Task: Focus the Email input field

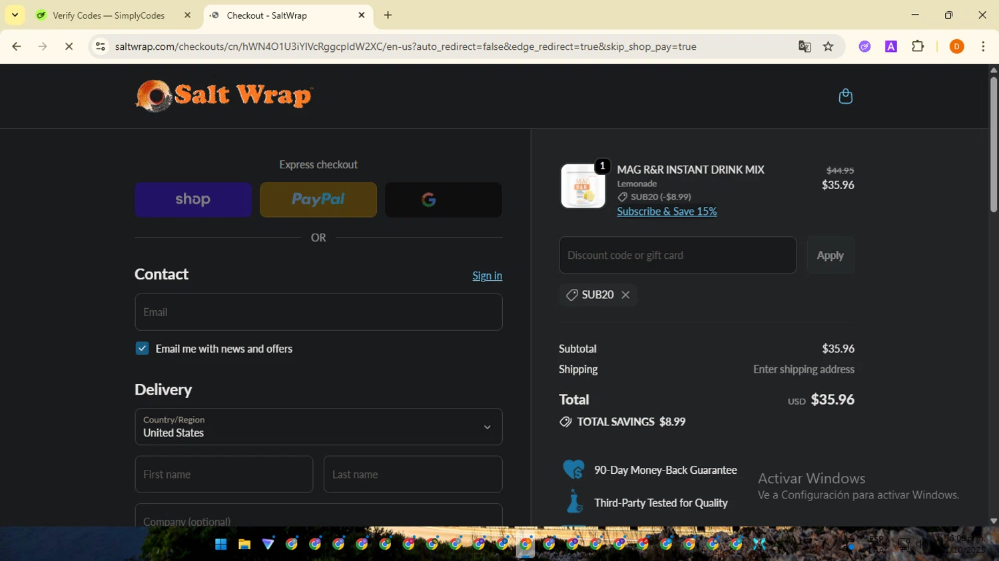Action: 318,312
